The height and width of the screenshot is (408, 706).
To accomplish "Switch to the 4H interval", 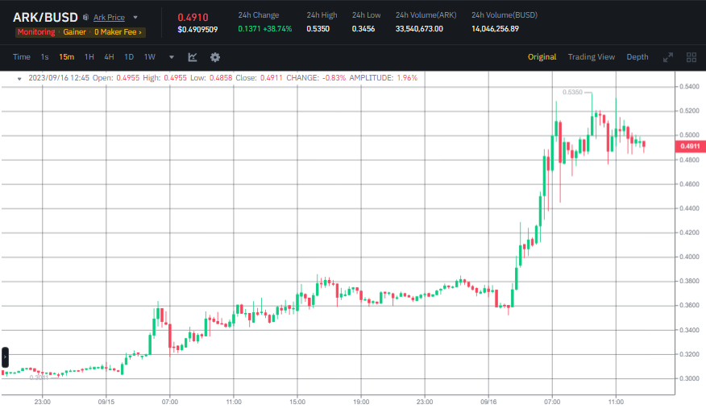I will pos(109,57).
